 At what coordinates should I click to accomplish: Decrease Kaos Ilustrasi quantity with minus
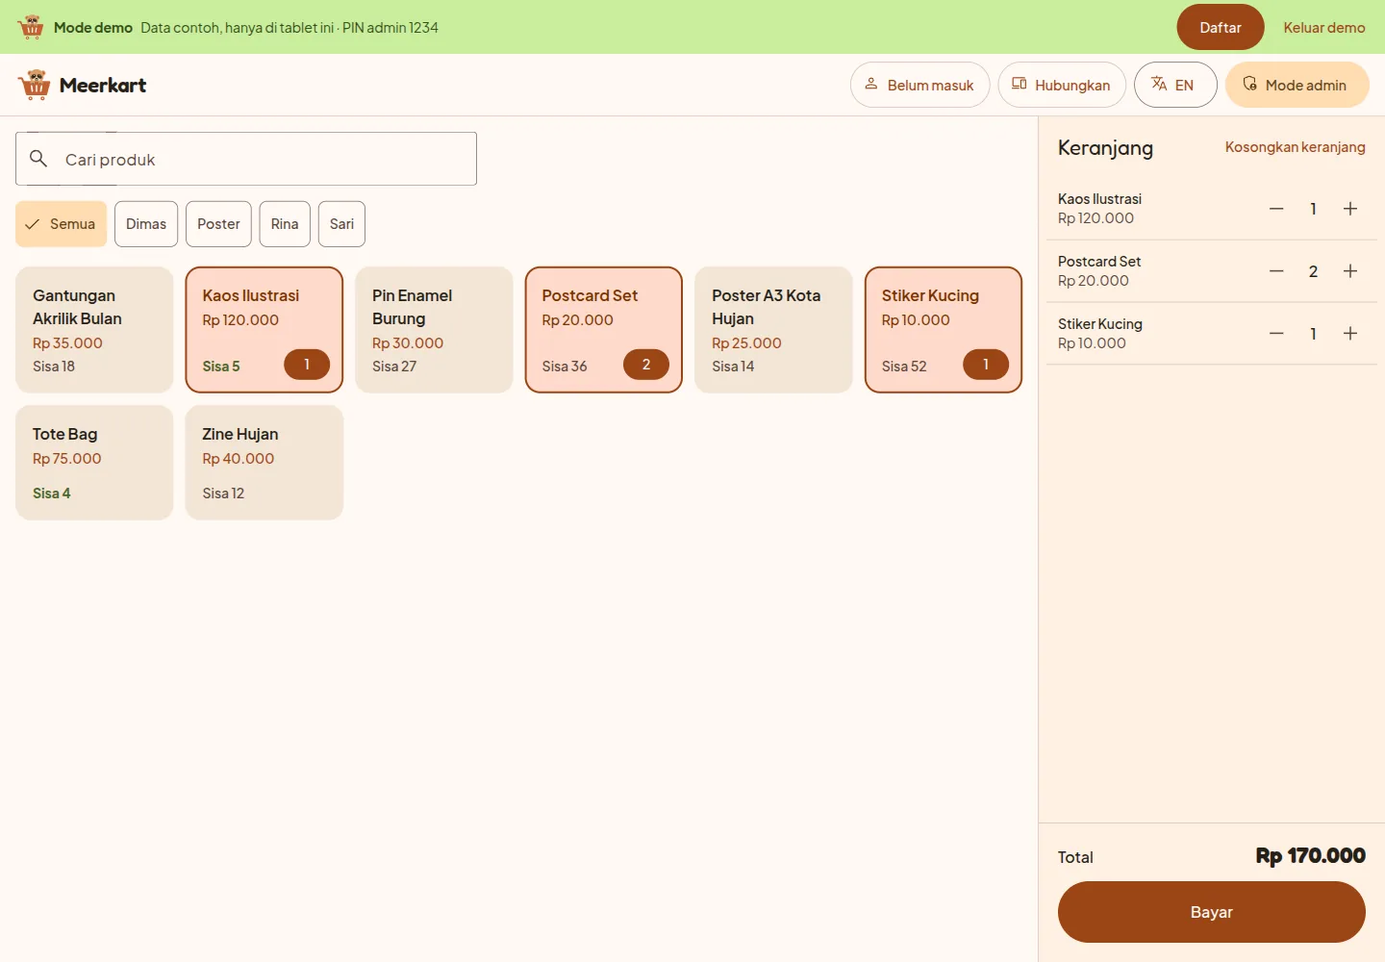[x=1276, y=209]
